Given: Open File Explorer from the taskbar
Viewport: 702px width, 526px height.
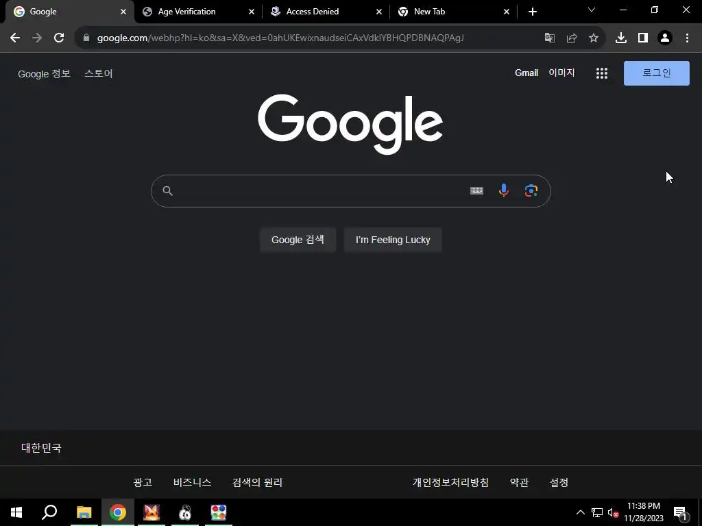Looking at the screenshot, I should point(84,512).
